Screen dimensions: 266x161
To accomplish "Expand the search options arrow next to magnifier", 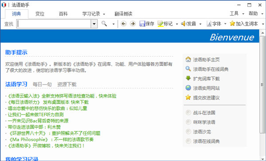I will pos(113,24).
